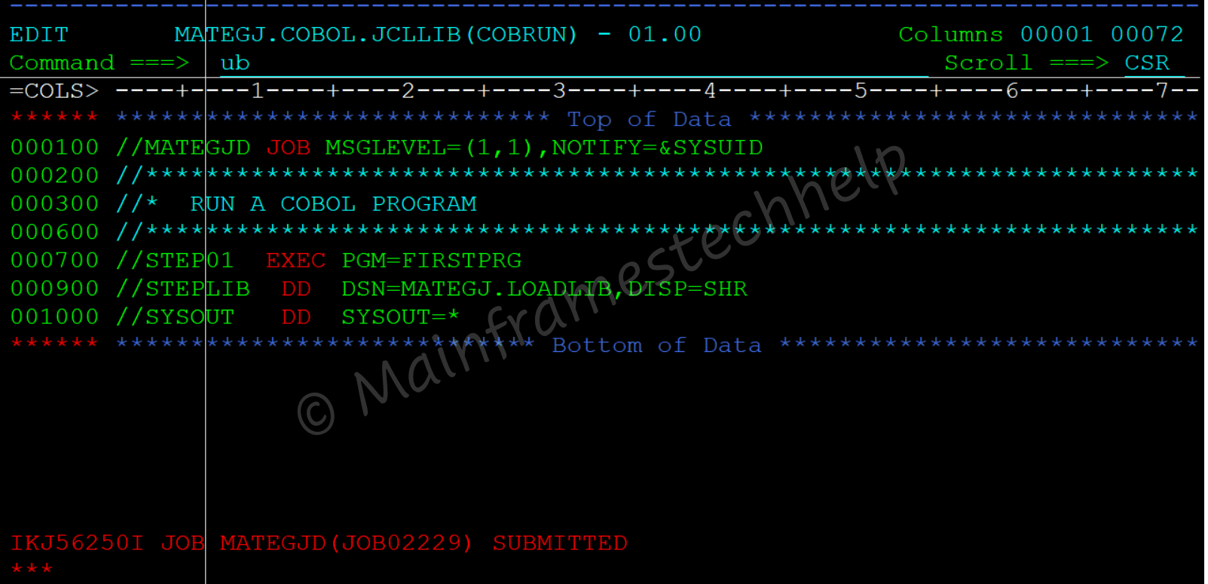Click the DSN=MATEGJ.LOADLIB parameter
The width and height of the screenshot is (1208, 584).
pyautogui.click(x=476, y=289)
